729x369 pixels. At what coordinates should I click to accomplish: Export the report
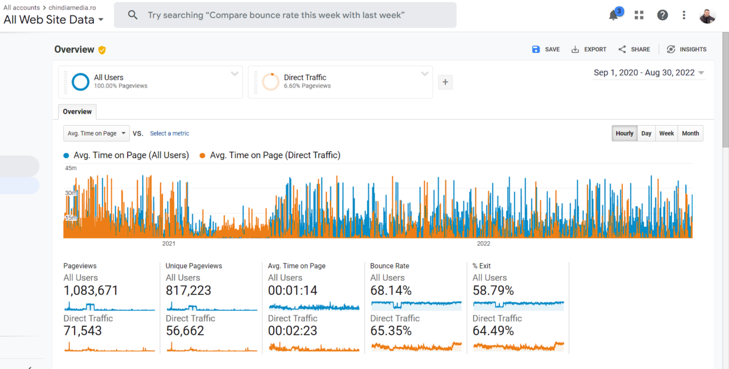[x=589, y=49]
